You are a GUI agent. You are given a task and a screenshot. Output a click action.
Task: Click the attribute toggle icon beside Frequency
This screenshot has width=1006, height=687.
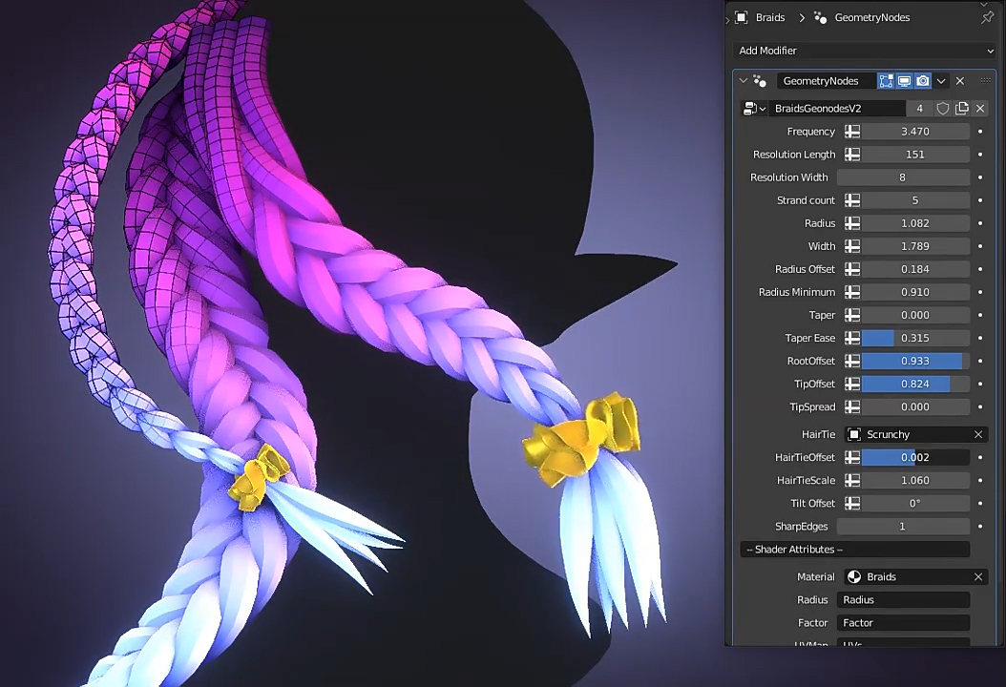[852, 132]
